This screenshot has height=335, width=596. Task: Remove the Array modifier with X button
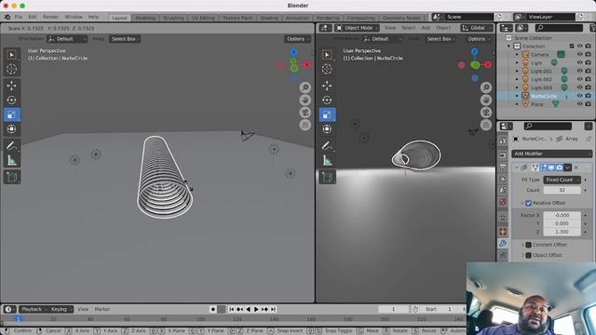coord(576,167)
